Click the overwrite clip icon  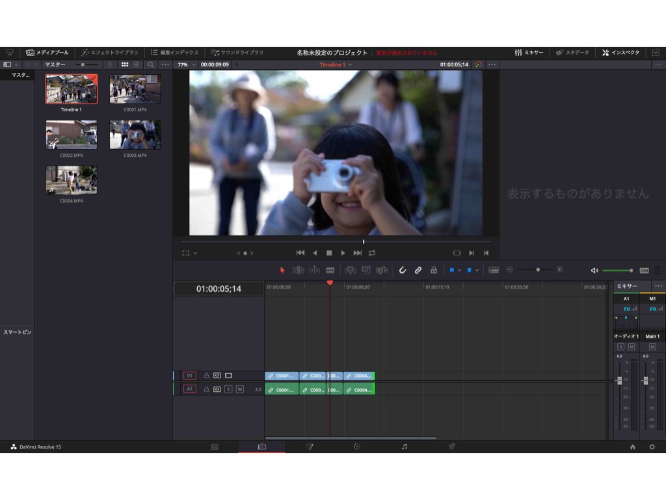click(x=366, y=270)
